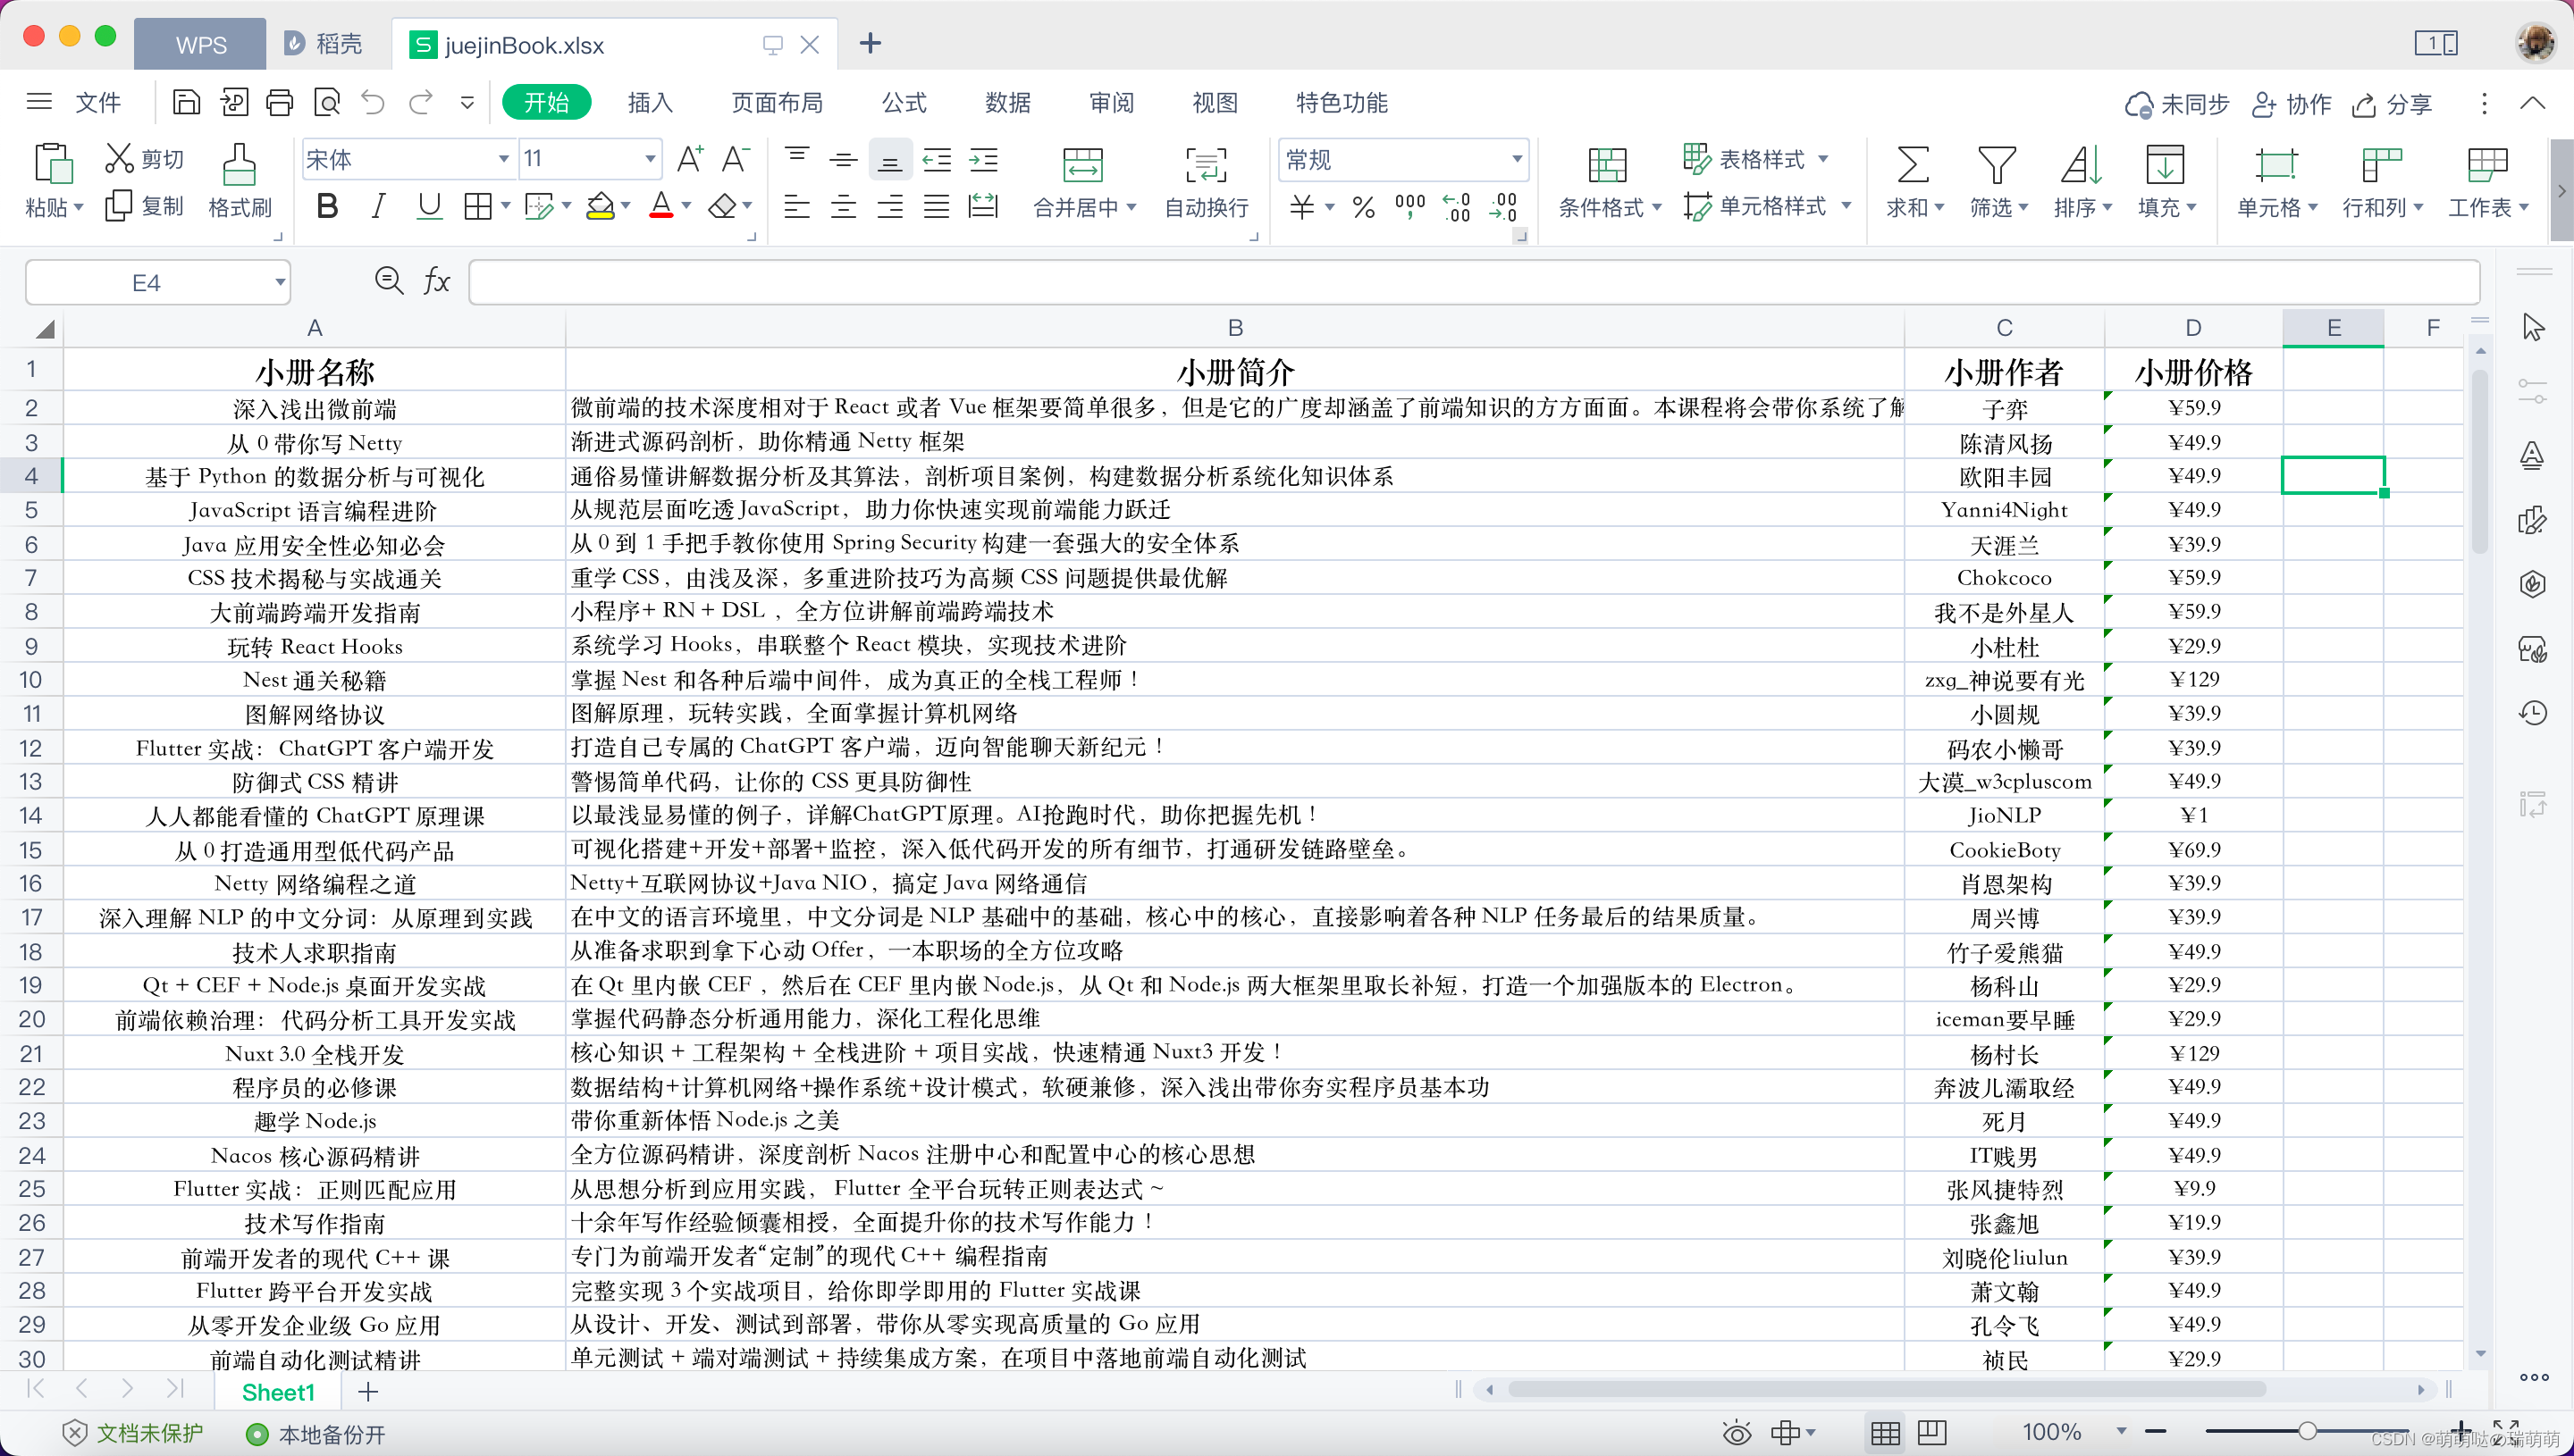Switch to the 插入 ribbon tab
This screenshot has width=2574, height=1456.
[x=651, y=102]
